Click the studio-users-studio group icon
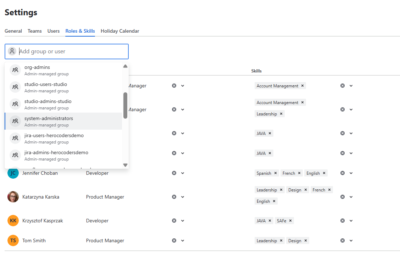This screenshot has height=260, width=400. [15, 87]
